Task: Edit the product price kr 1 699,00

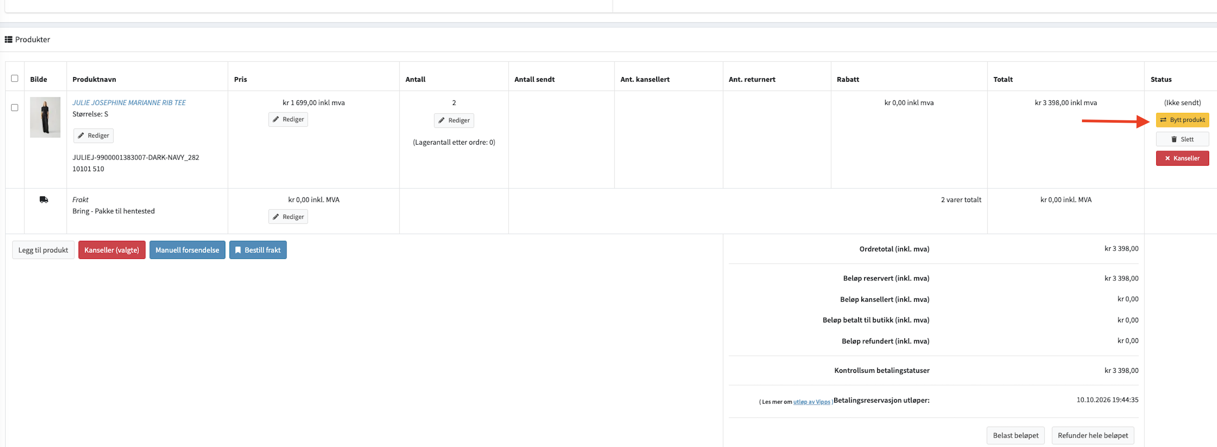Action: [288, 119]
